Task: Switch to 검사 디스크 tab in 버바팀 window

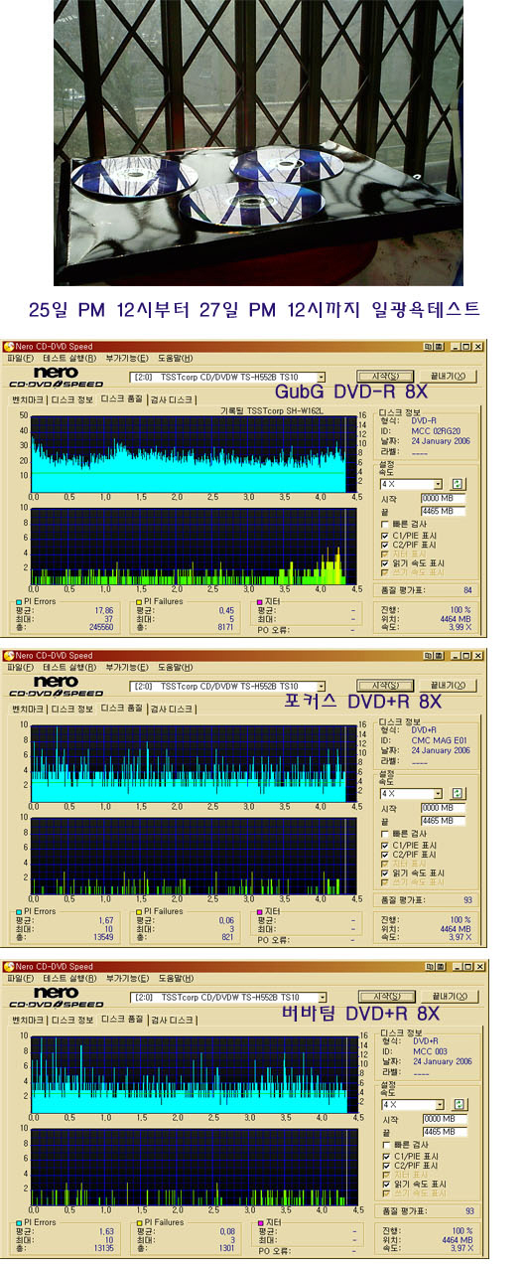Action: (171, 1019)
